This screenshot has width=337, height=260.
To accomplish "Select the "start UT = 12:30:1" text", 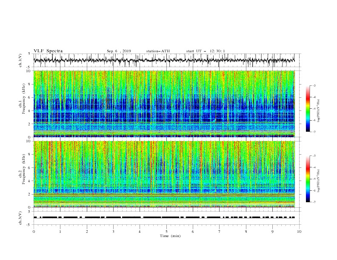I will click(206, 51).
